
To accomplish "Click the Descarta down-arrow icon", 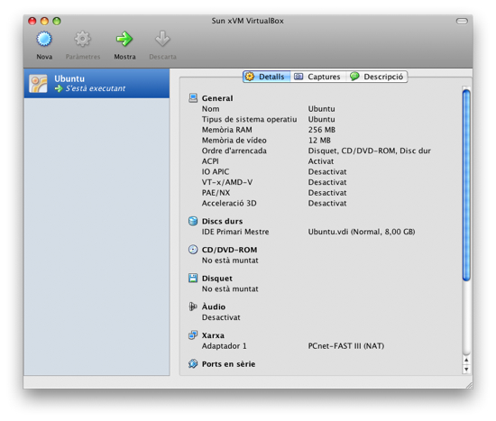I will coord(162,39).
